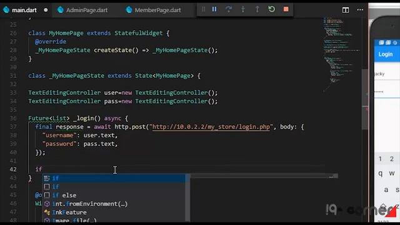Open the login.php URL link
The width and height of the screenshot is (400, 225).
click(211, 127)
